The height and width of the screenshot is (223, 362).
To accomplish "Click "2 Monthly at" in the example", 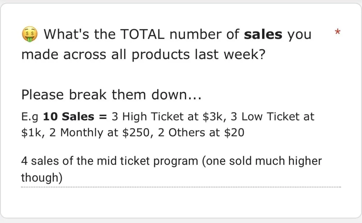I will coord(85,133).
